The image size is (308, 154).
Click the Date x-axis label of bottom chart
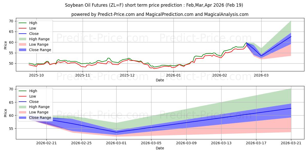coord(160,148)
